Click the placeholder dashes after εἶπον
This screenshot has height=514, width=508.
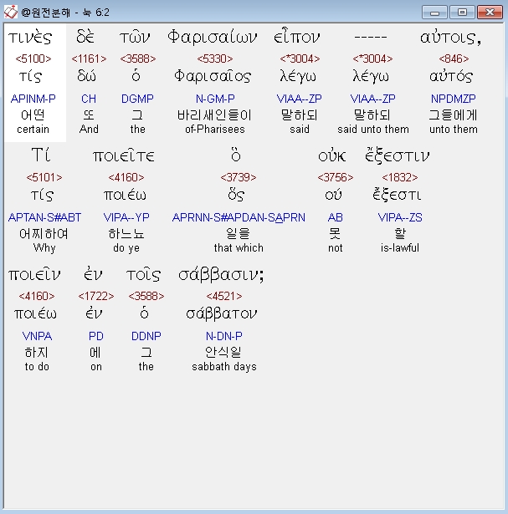(x=371, y=38)
